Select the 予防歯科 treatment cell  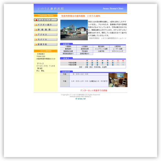pos(85,51)
